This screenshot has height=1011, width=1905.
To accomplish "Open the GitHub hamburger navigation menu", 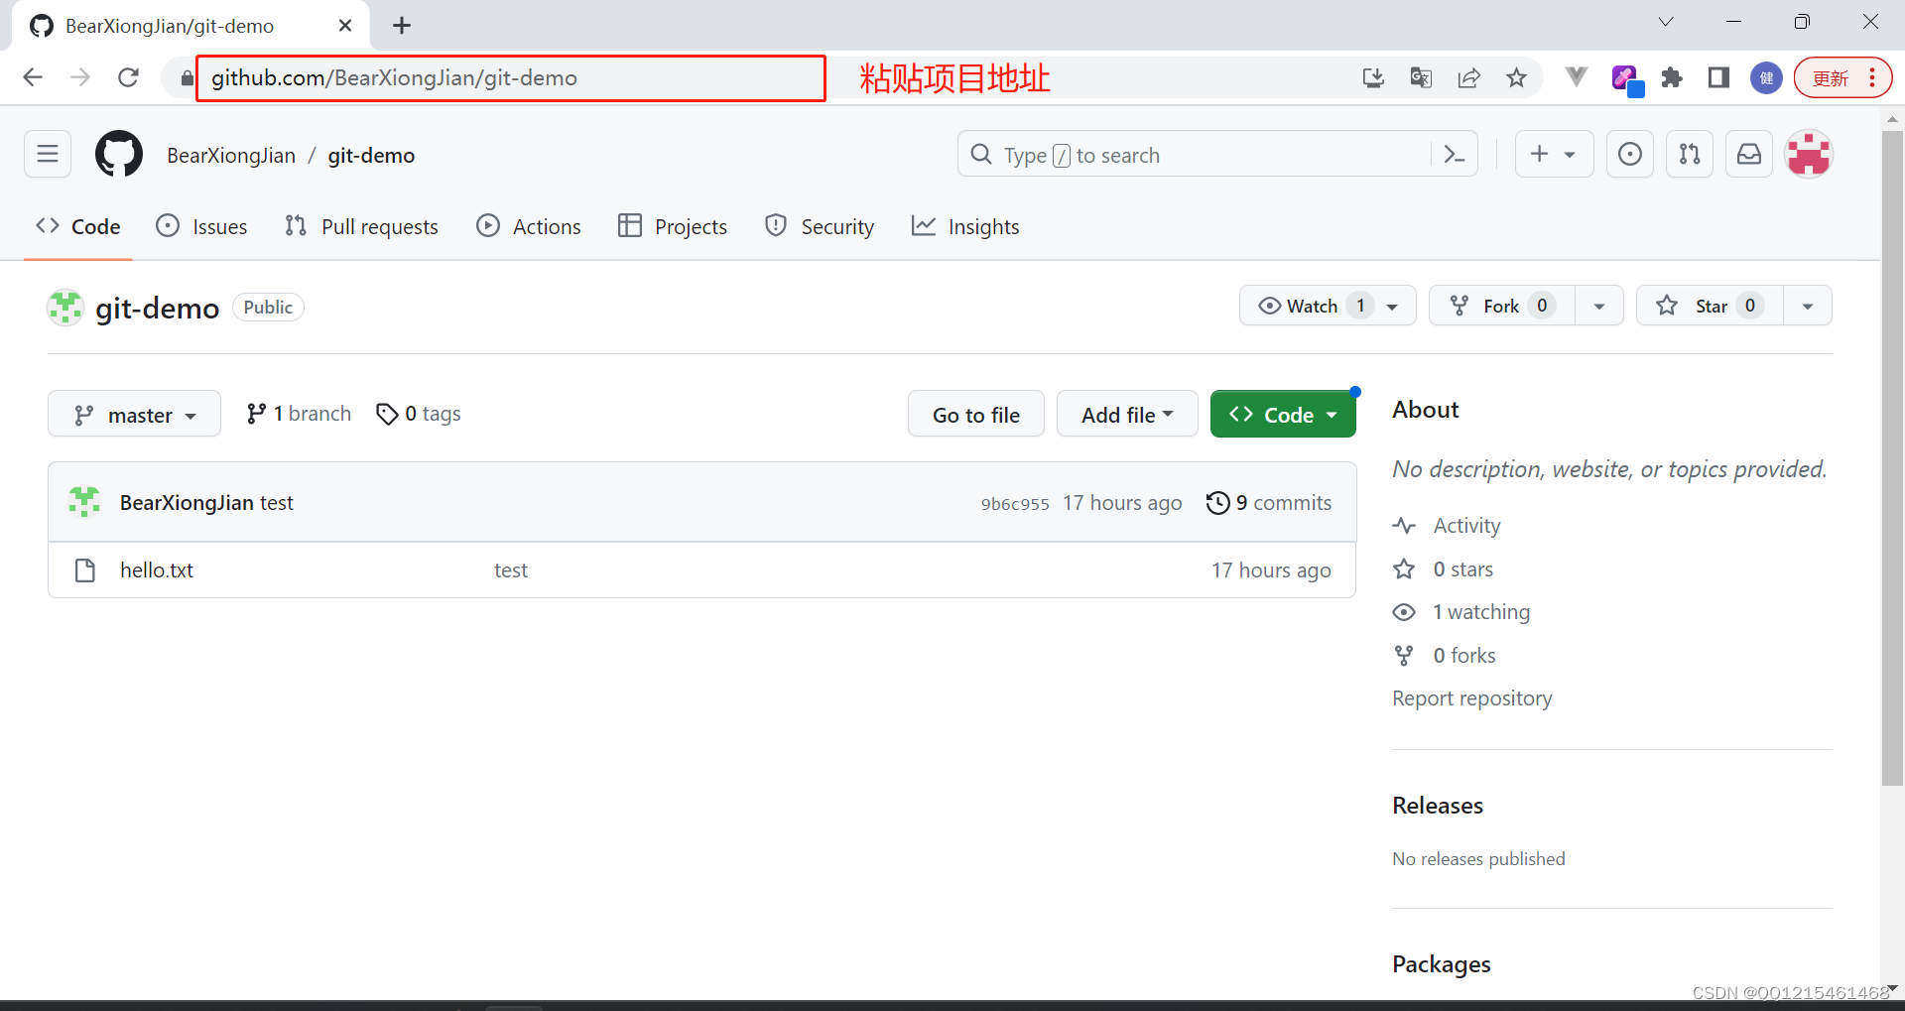I will 48,154.
